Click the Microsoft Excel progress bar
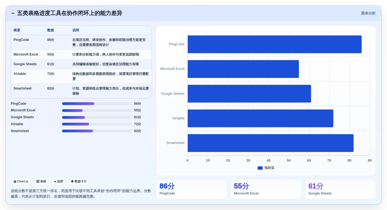387x210 pixels. [x=97, y=111]
